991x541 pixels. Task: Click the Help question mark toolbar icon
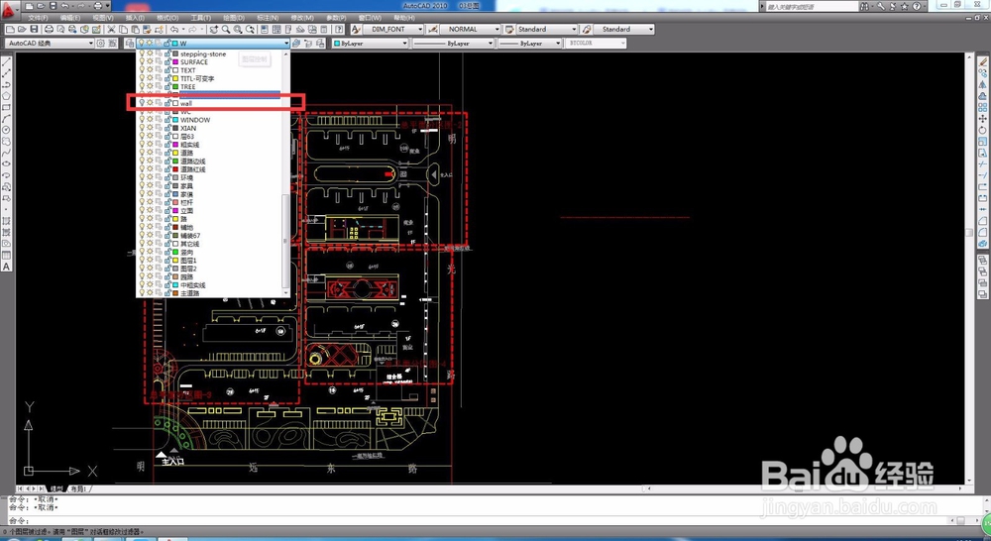point(340,29)
